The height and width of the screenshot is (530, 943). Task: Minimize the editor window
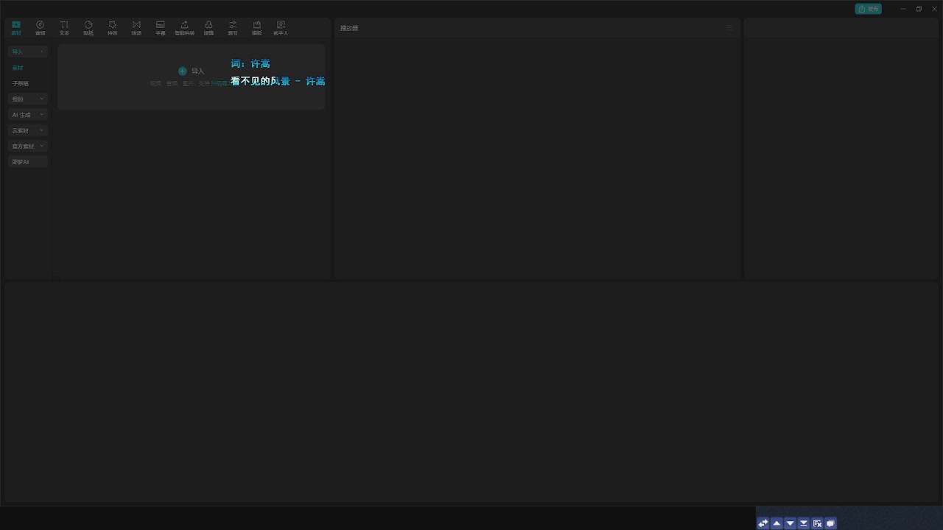tap(903, 9)
